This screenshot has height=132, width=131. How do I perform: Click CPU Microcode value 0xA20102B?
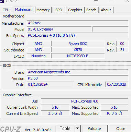pos(117,84)
